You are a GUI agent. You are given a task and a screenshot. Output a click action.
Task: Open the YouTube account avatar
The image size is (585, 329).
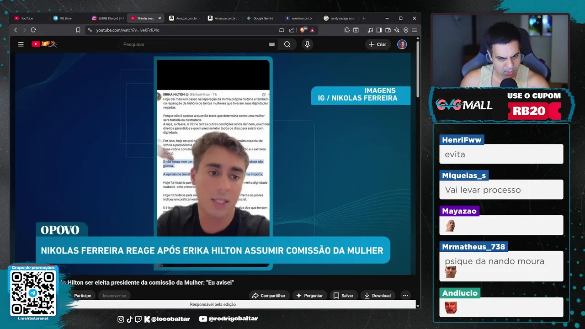pyautogui.click(x=402, y=44)
